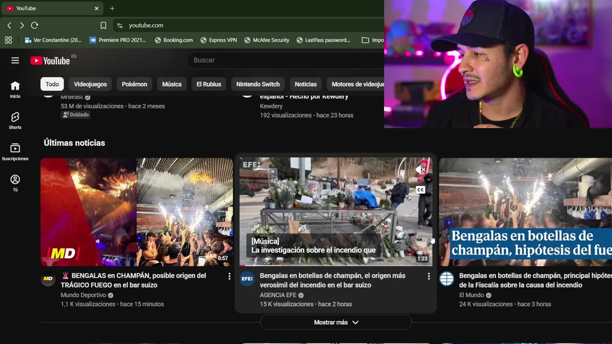This screenshot has height=344, width=612.
Task: Open the browser apps grid icon
Action: click(8, 40)
